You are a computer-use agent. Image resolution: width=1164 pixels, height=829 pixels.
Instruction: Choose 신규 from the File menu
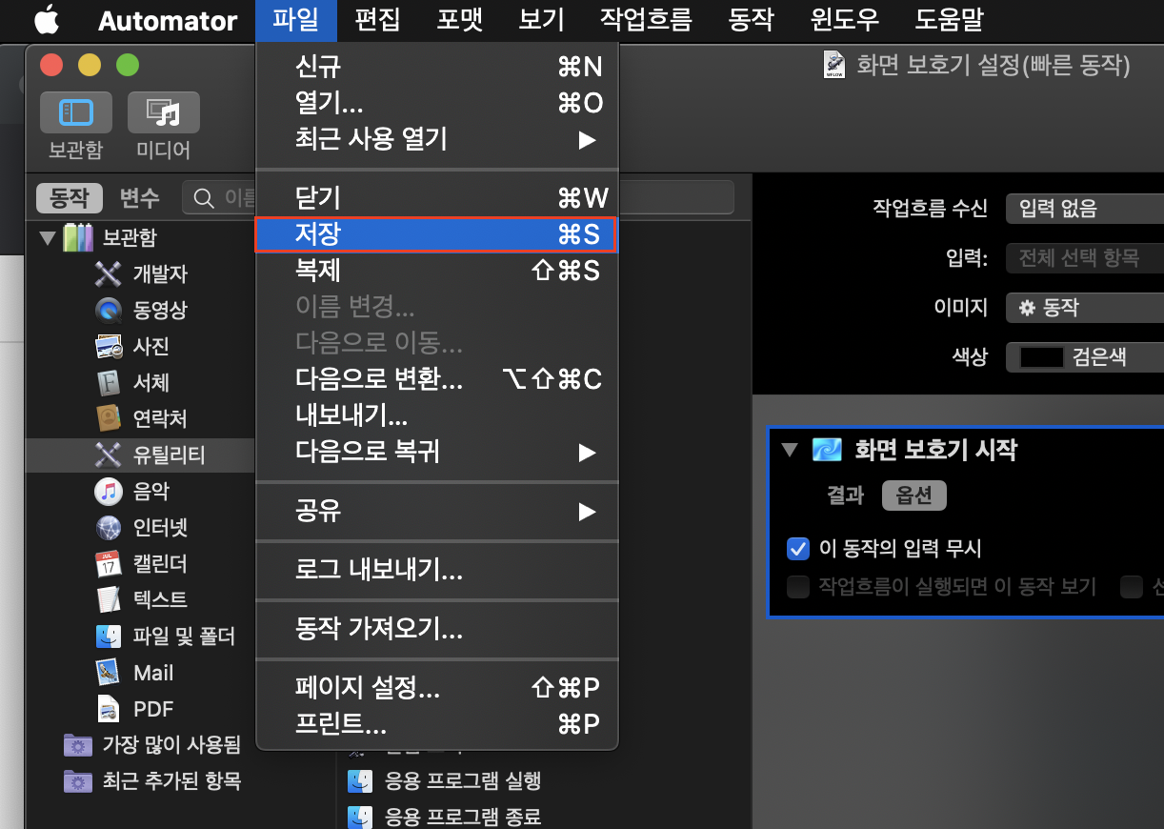point(438,67)
